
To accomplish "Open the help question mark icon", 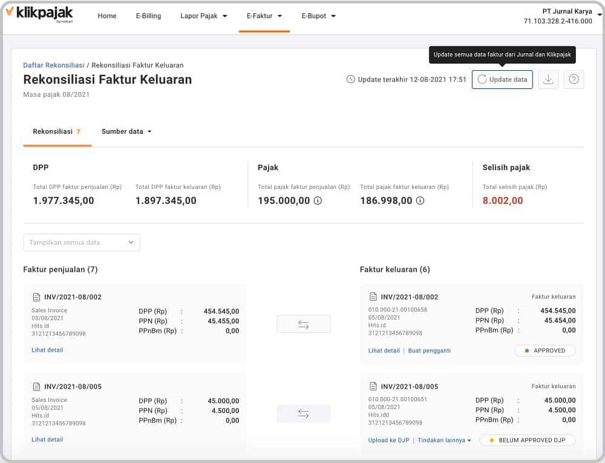I will point(574,79).
